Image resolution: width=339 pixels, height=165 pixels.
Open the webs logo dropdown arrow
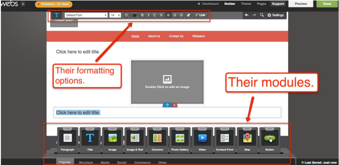(23, 4)
